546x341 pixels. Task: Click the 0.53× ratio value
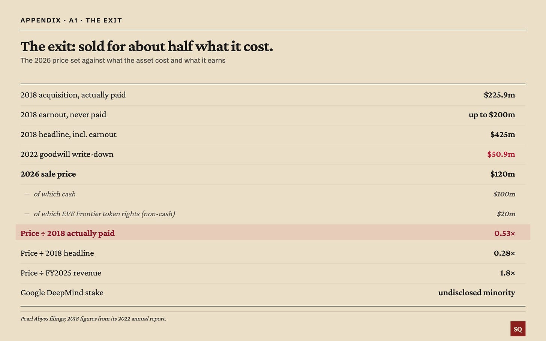(504, 233)
